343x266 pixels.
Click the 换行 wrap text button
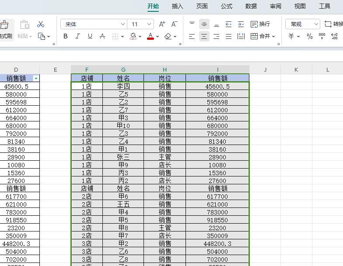[x=260, y=24]
